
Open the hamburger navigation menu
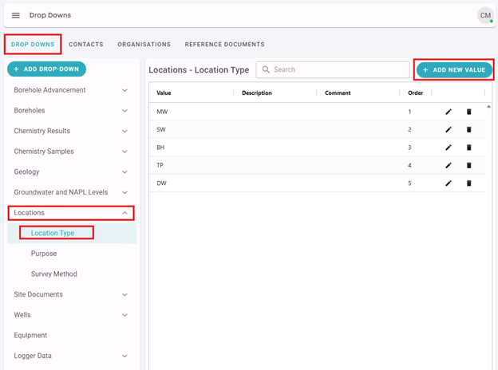[x=15, y=15]
